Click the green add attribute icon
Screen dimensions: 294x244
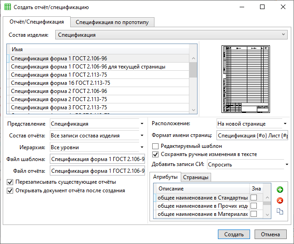[280, 190]
